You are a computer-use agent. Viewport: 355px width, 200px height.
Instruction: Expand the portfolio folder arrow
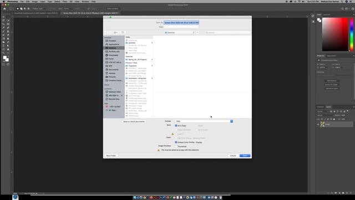tap(152, 43)
